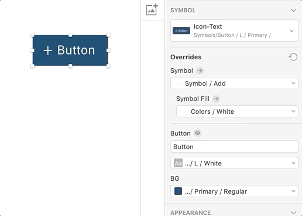Click the Overrides heading label
This screenshot has width=302, height=216.
[x=186, y=57]
